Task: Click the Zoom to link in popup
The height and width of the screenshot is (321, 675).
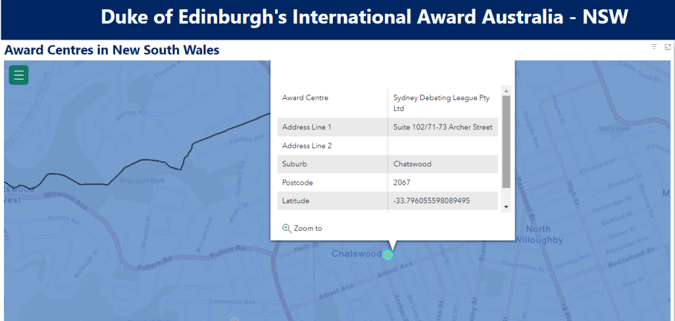Action: tap(308, 228)
